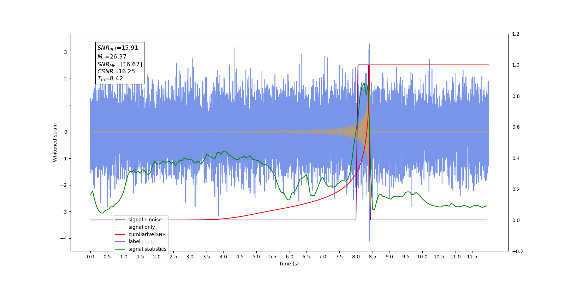Click the 1.0 tick on right axis

click(x=516, y=65)
